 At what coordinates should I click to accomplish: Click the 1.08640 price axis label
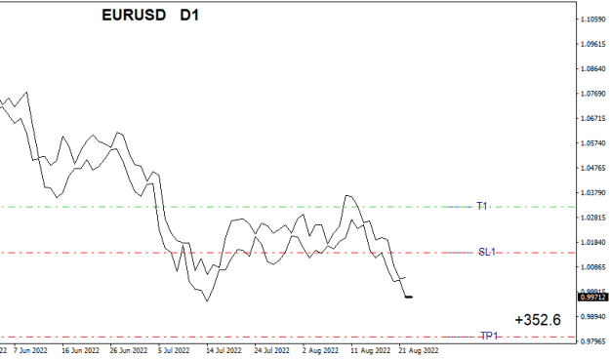[593, 69]
